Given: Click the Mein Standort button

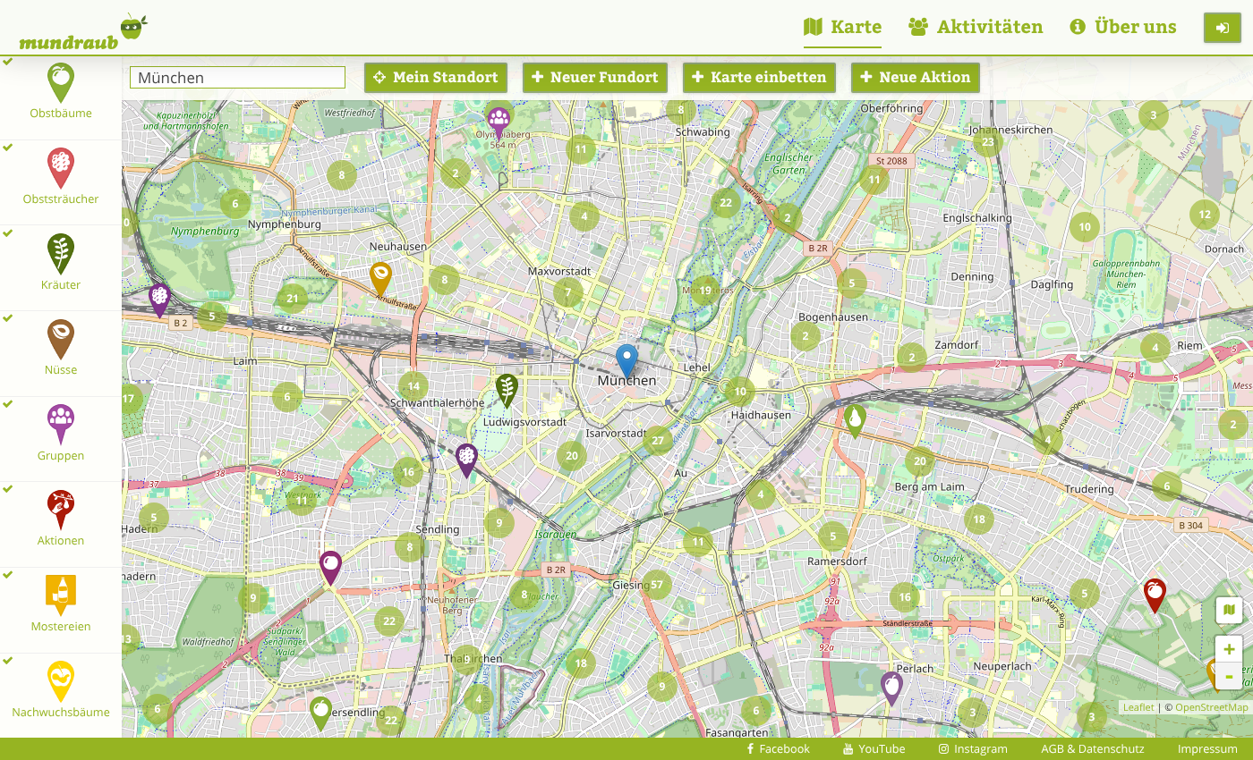Looking at the screenshot, I should 436,78.
